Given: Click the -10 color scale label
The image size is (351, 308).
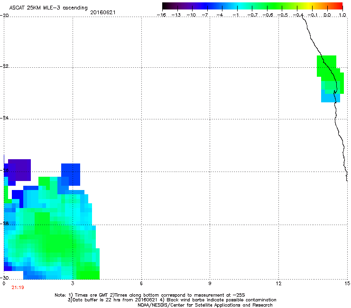Looking at the screenshot, I should 191,15.
